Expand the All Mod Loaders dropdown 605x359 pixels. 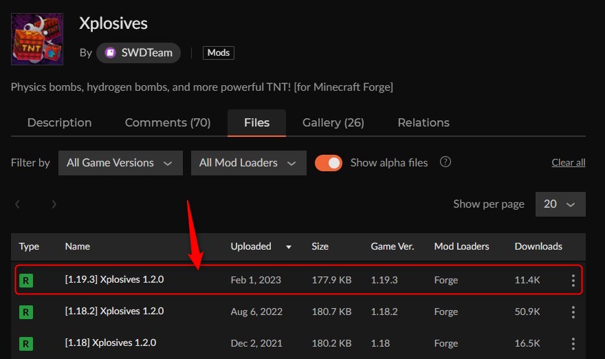(248, 163)
